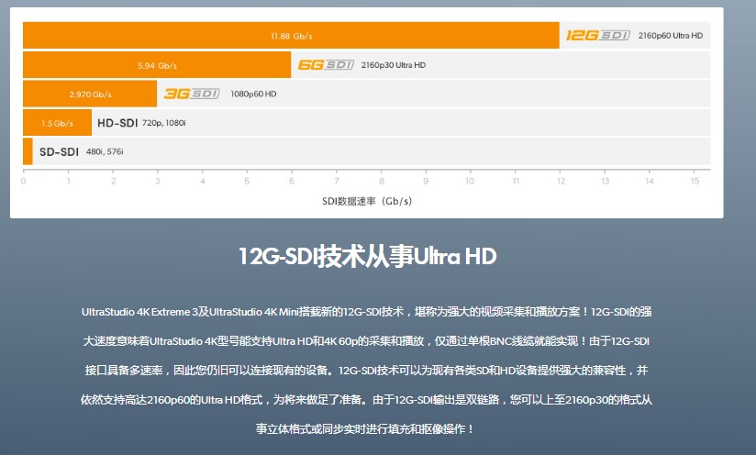Click the 6 tick on the axis

[291, 182]
